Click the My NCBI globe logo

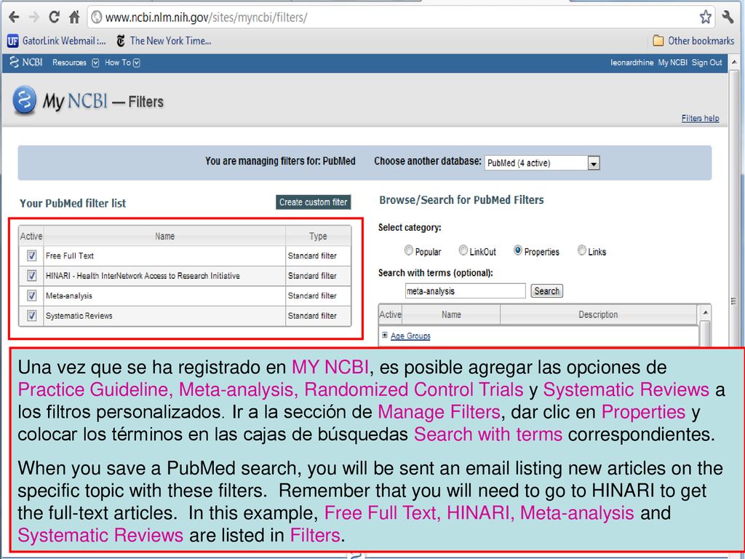(x=25, y=100)
